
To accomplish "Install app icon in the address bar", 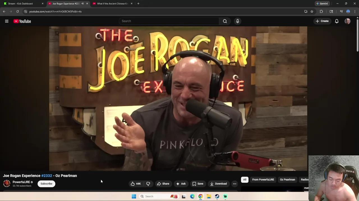I will point(306,11).
